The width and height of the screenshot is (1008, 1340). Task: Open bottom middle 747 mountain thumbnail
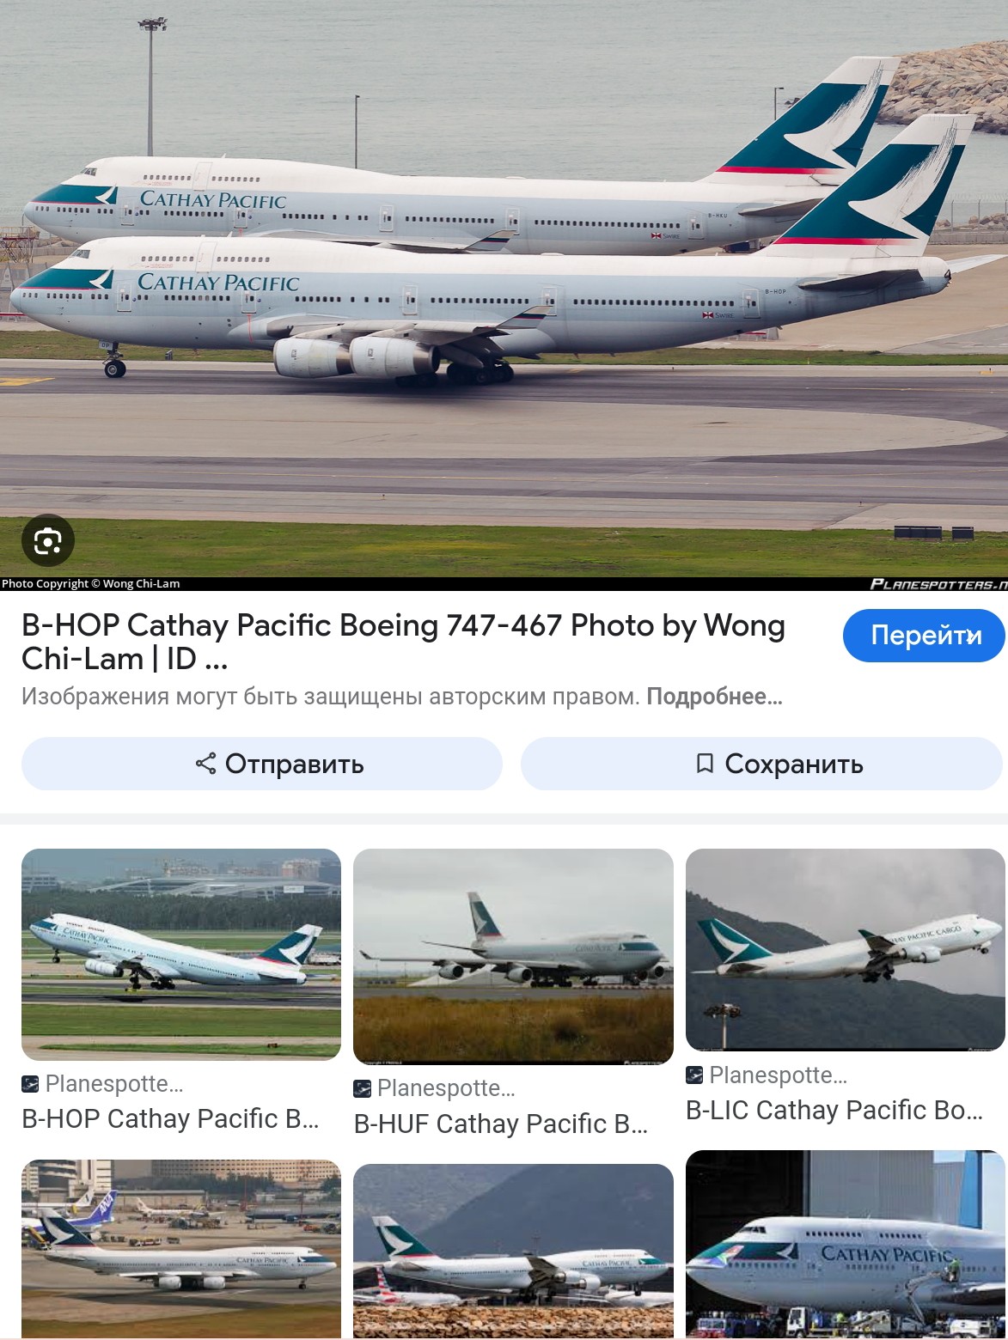(513, 1251)
